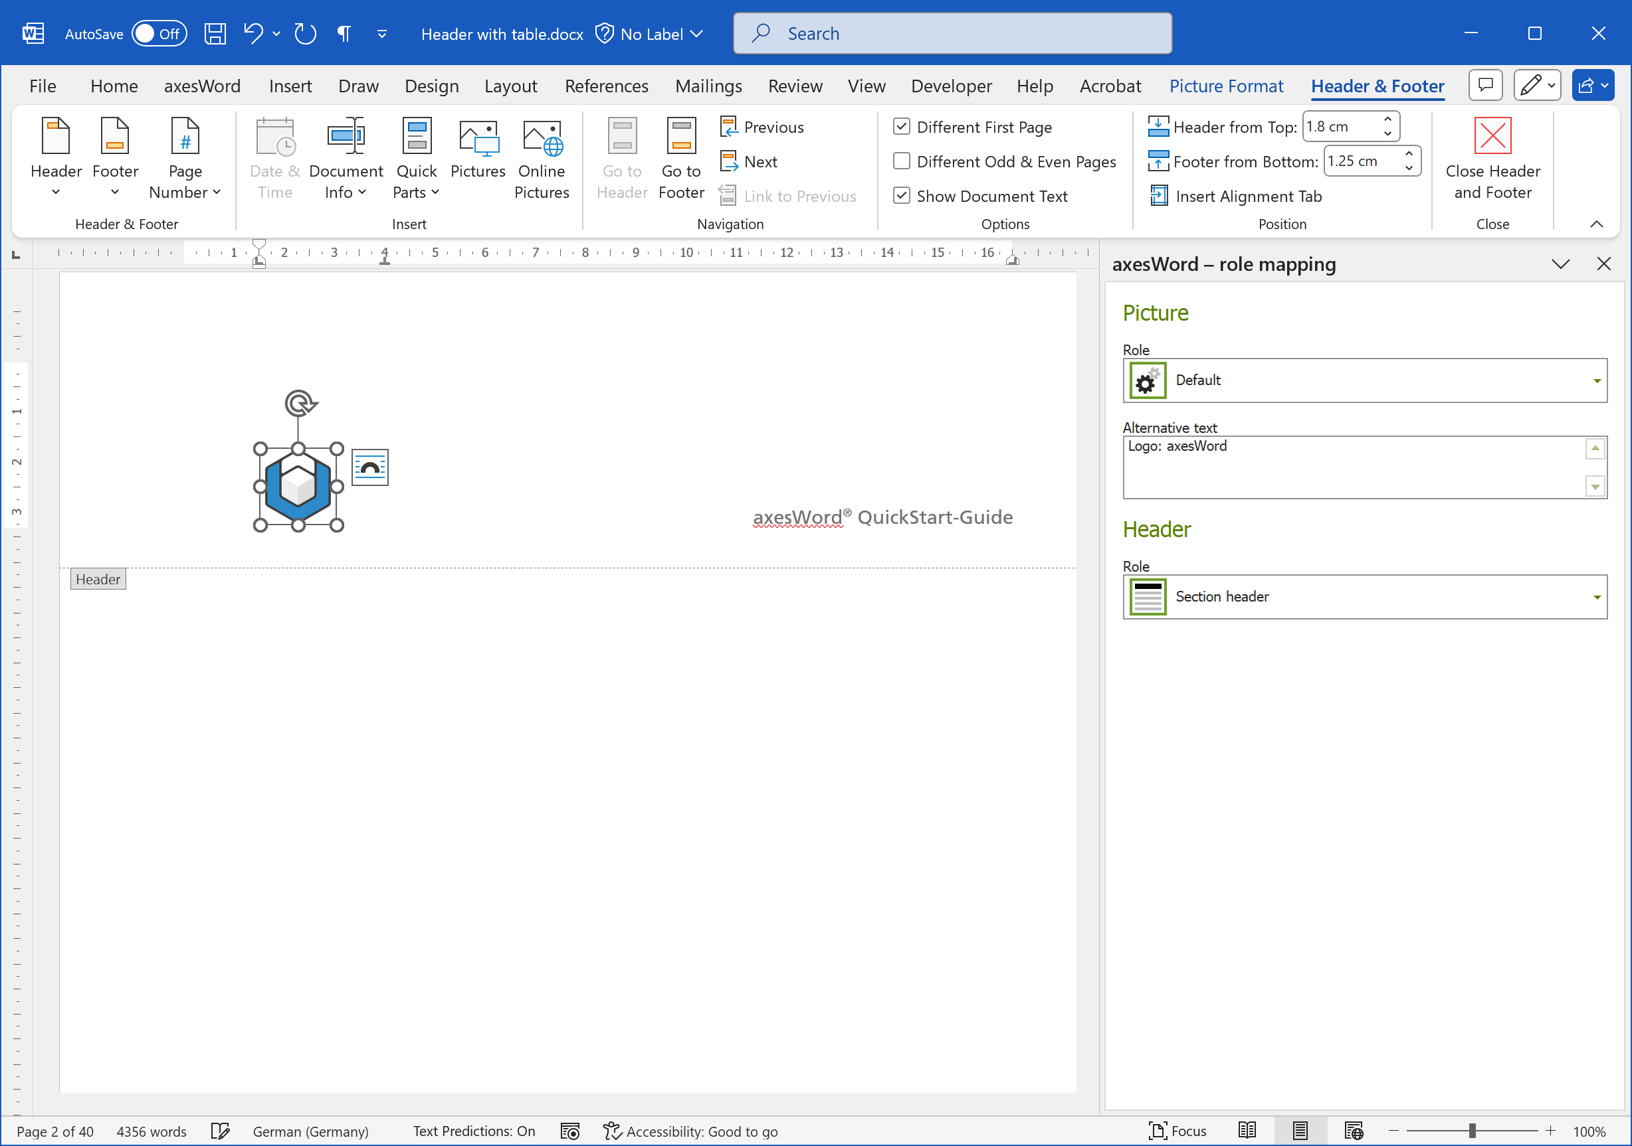Open the File tab
The width and height of the screenshot is (1632, 1146).
point(43,86)
